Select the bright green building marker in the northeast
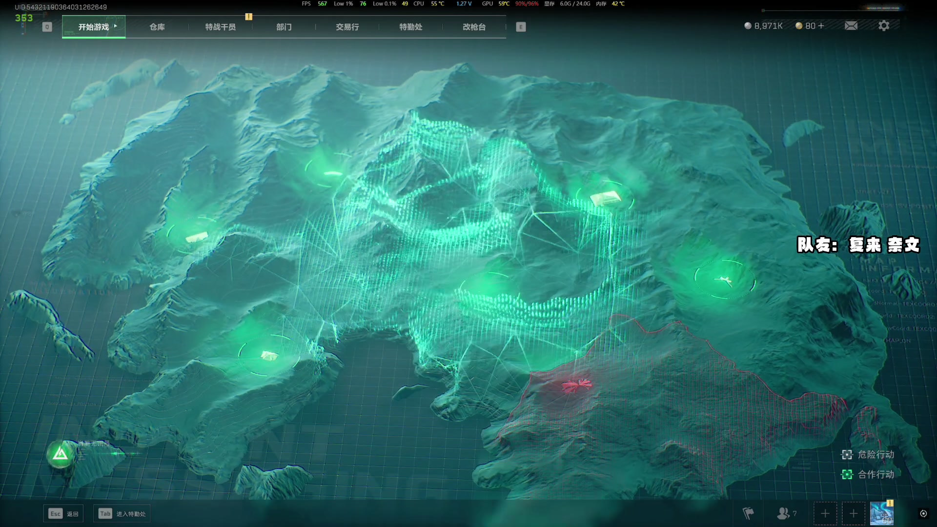The width and height of the screenshot is (937, 527). [x=605, y=198]
